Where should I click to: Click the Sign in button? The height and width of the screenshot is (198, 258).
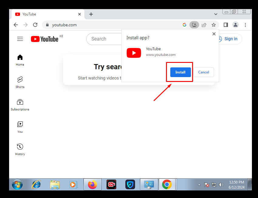(230, 39)
